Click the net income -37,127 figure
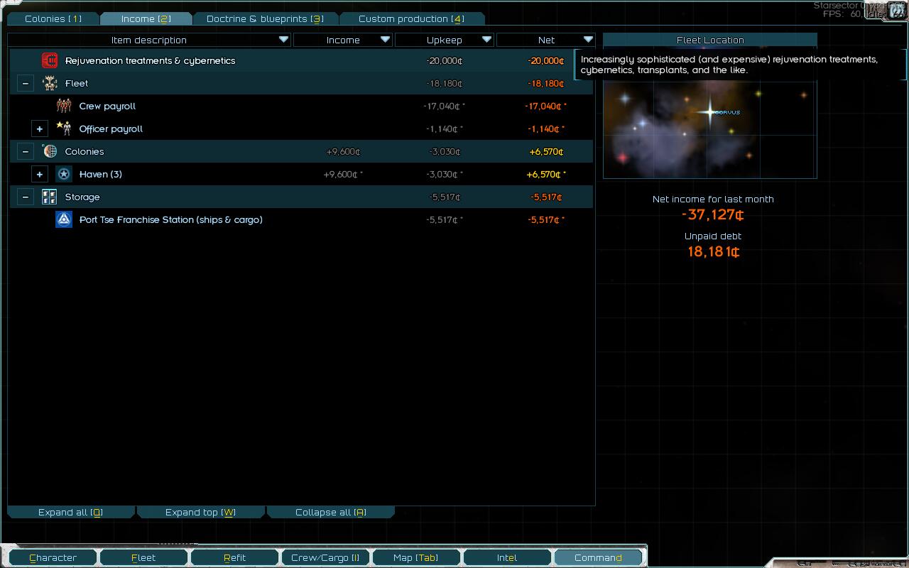Viewport: 909px width, 568px height. pos(713,214)
